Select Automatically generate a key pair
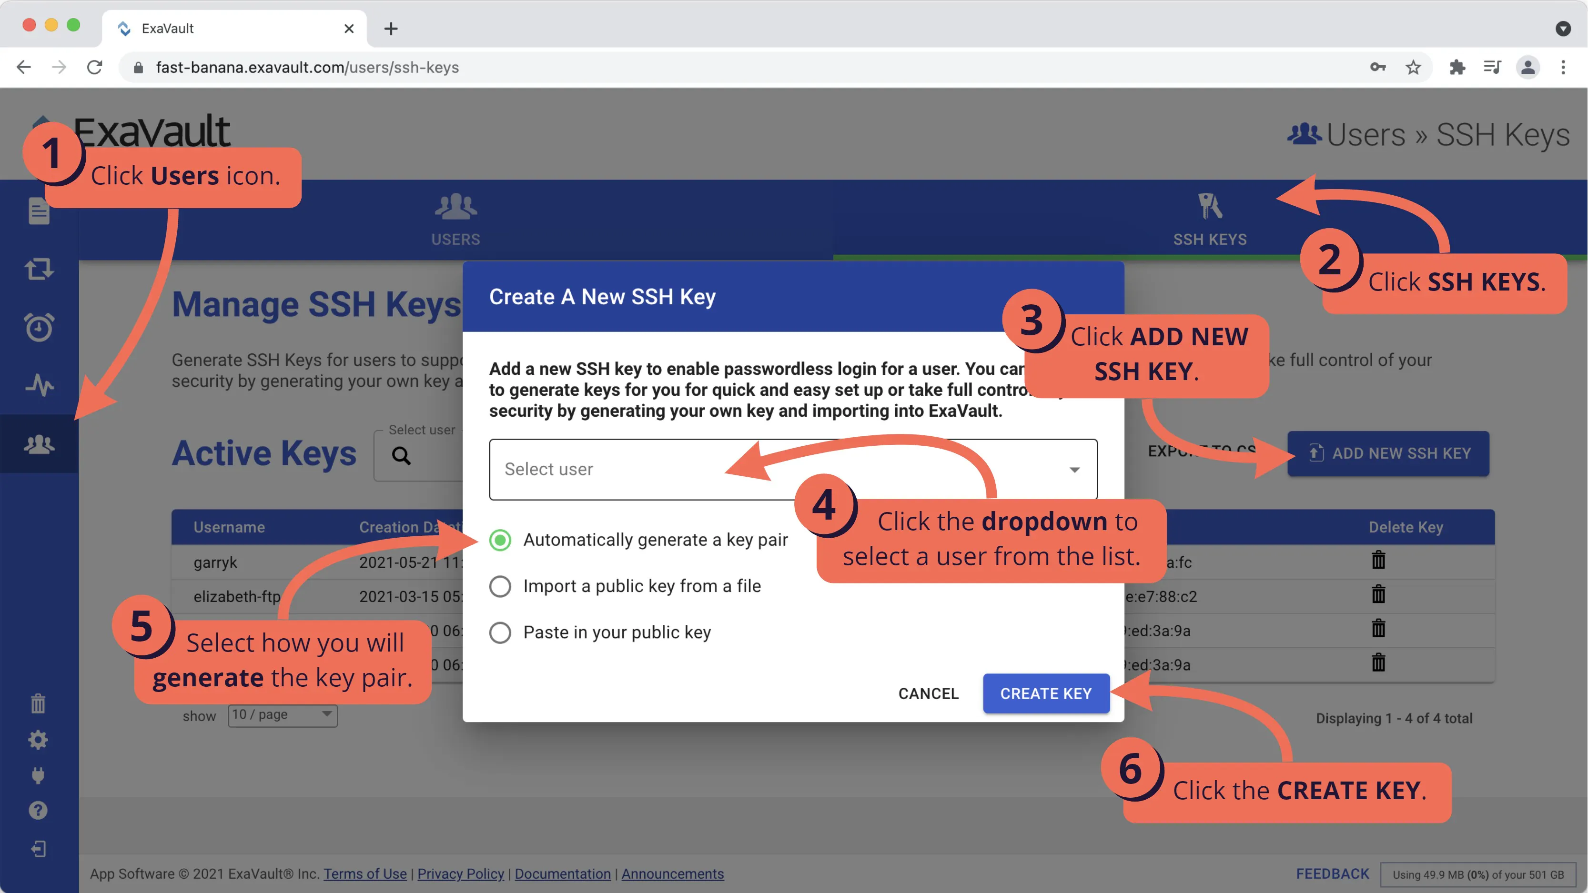This screenshot has width=1588, height=893. 500,540
